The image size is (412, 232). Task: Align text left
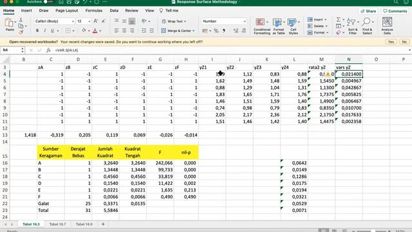[117, 31]
